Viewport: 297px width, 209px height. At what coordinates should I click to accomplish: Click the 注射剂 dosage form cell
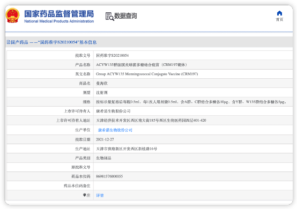(193, 93)
